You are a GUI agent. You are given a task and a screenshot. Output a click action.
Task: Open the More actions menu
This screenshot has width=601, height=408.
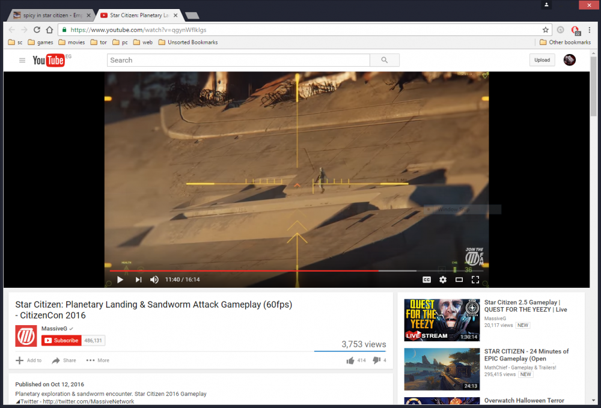point(98,361)
